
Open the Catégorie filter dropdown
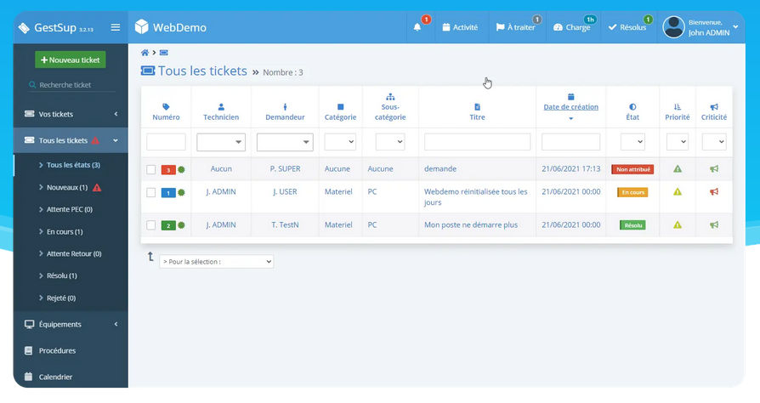[340, 142]
